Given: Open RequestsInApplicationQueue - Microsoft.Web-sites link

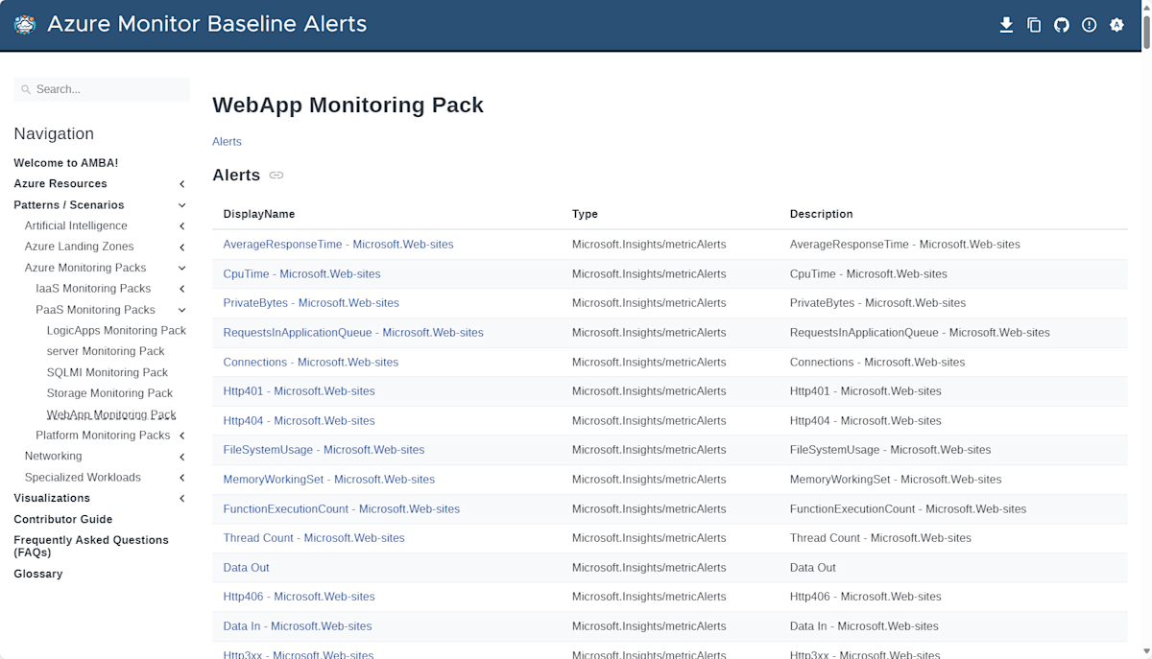Looking at the screenshot, I should click(x=353, y=332).
